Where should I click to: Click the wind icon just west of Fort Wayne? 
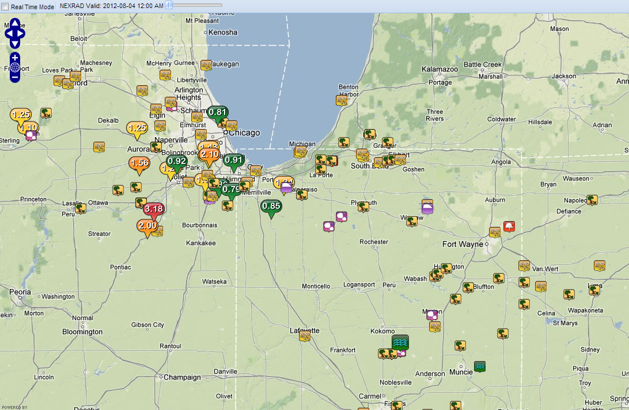click(x=495, y=232)
